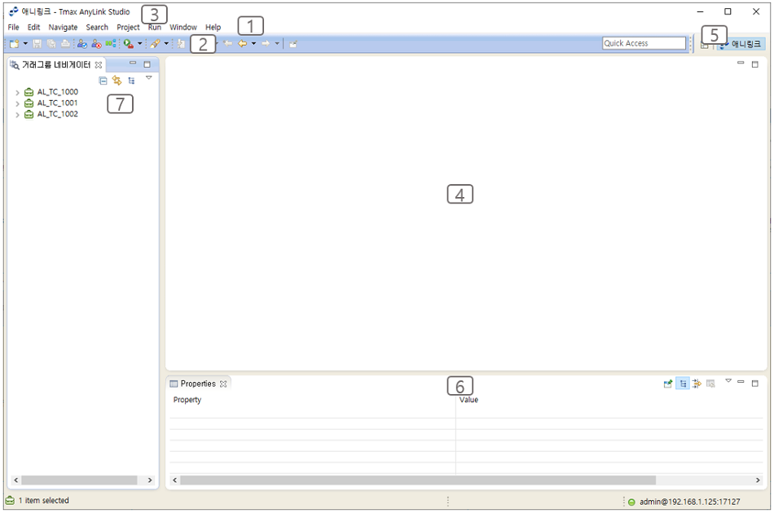Open the navigator view menu dropdown

click(x=149, y=78)
